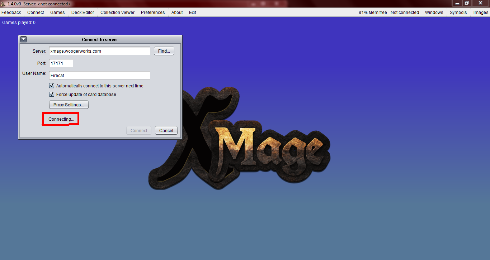
Task: Restore down the XMage window
Action: pyautogui.click(x=467, y=3)
